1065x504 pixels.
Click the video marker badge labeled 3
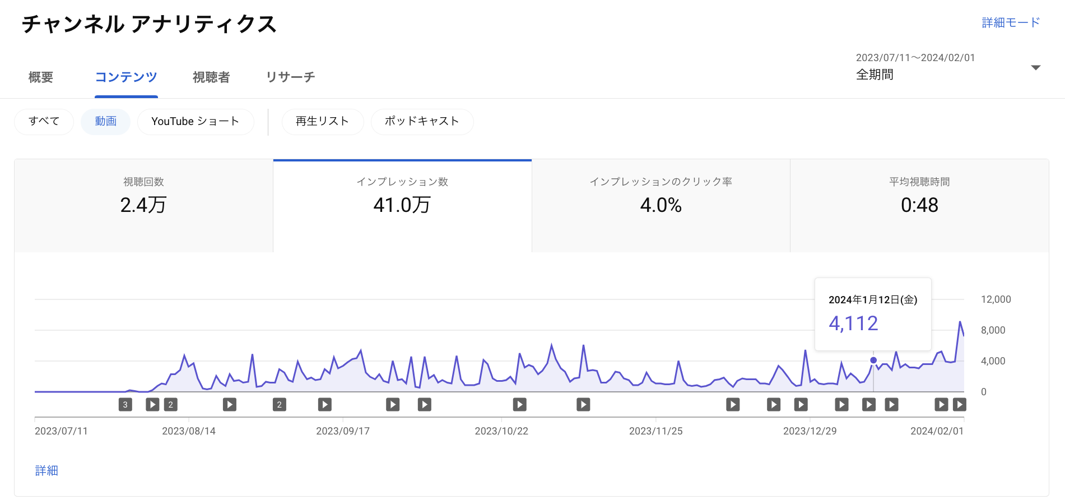click(x=125, y=404)
